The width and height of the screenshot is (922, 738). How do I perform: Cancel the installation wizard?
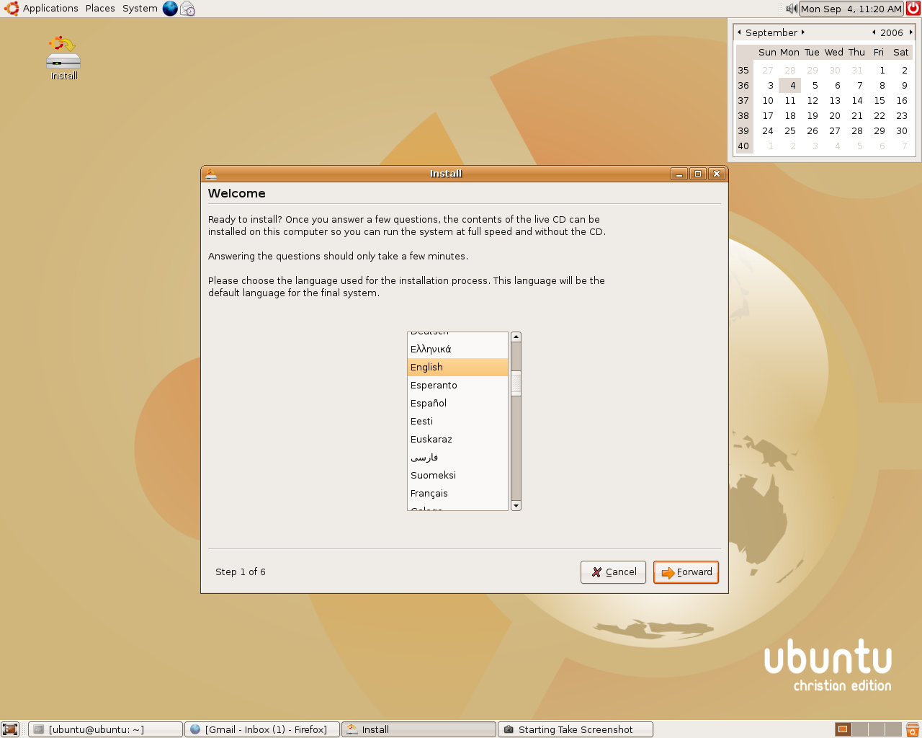[614, 572]
